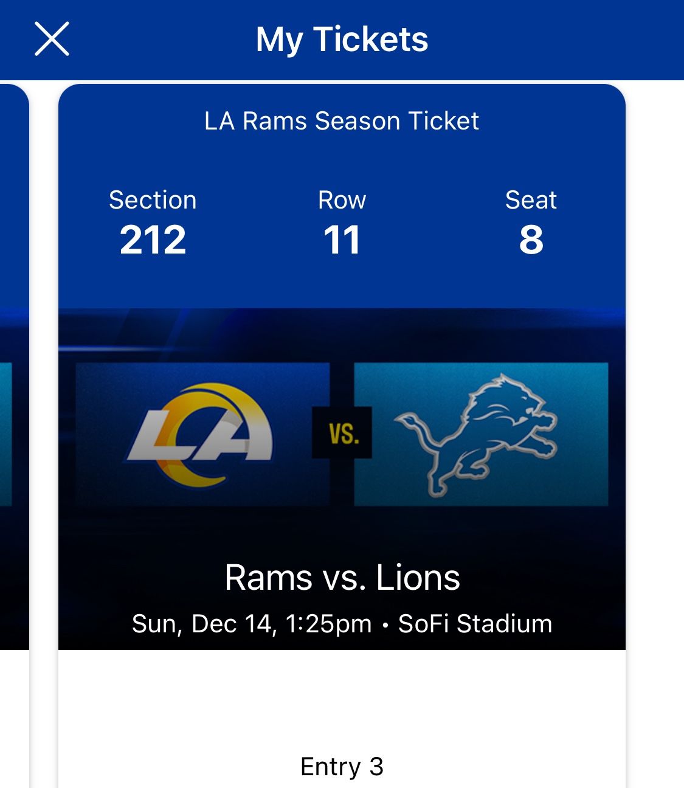This screenshot has width=684, height=788.
Task: Tap the close icon in the header bar
Action: pyautogui.click(x=52, y=39)
